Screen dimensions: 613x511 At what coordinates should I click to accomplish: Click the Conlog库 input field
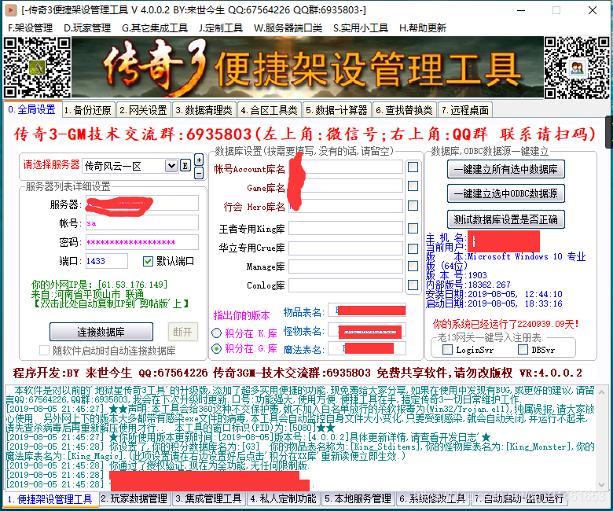pos(346,285)
